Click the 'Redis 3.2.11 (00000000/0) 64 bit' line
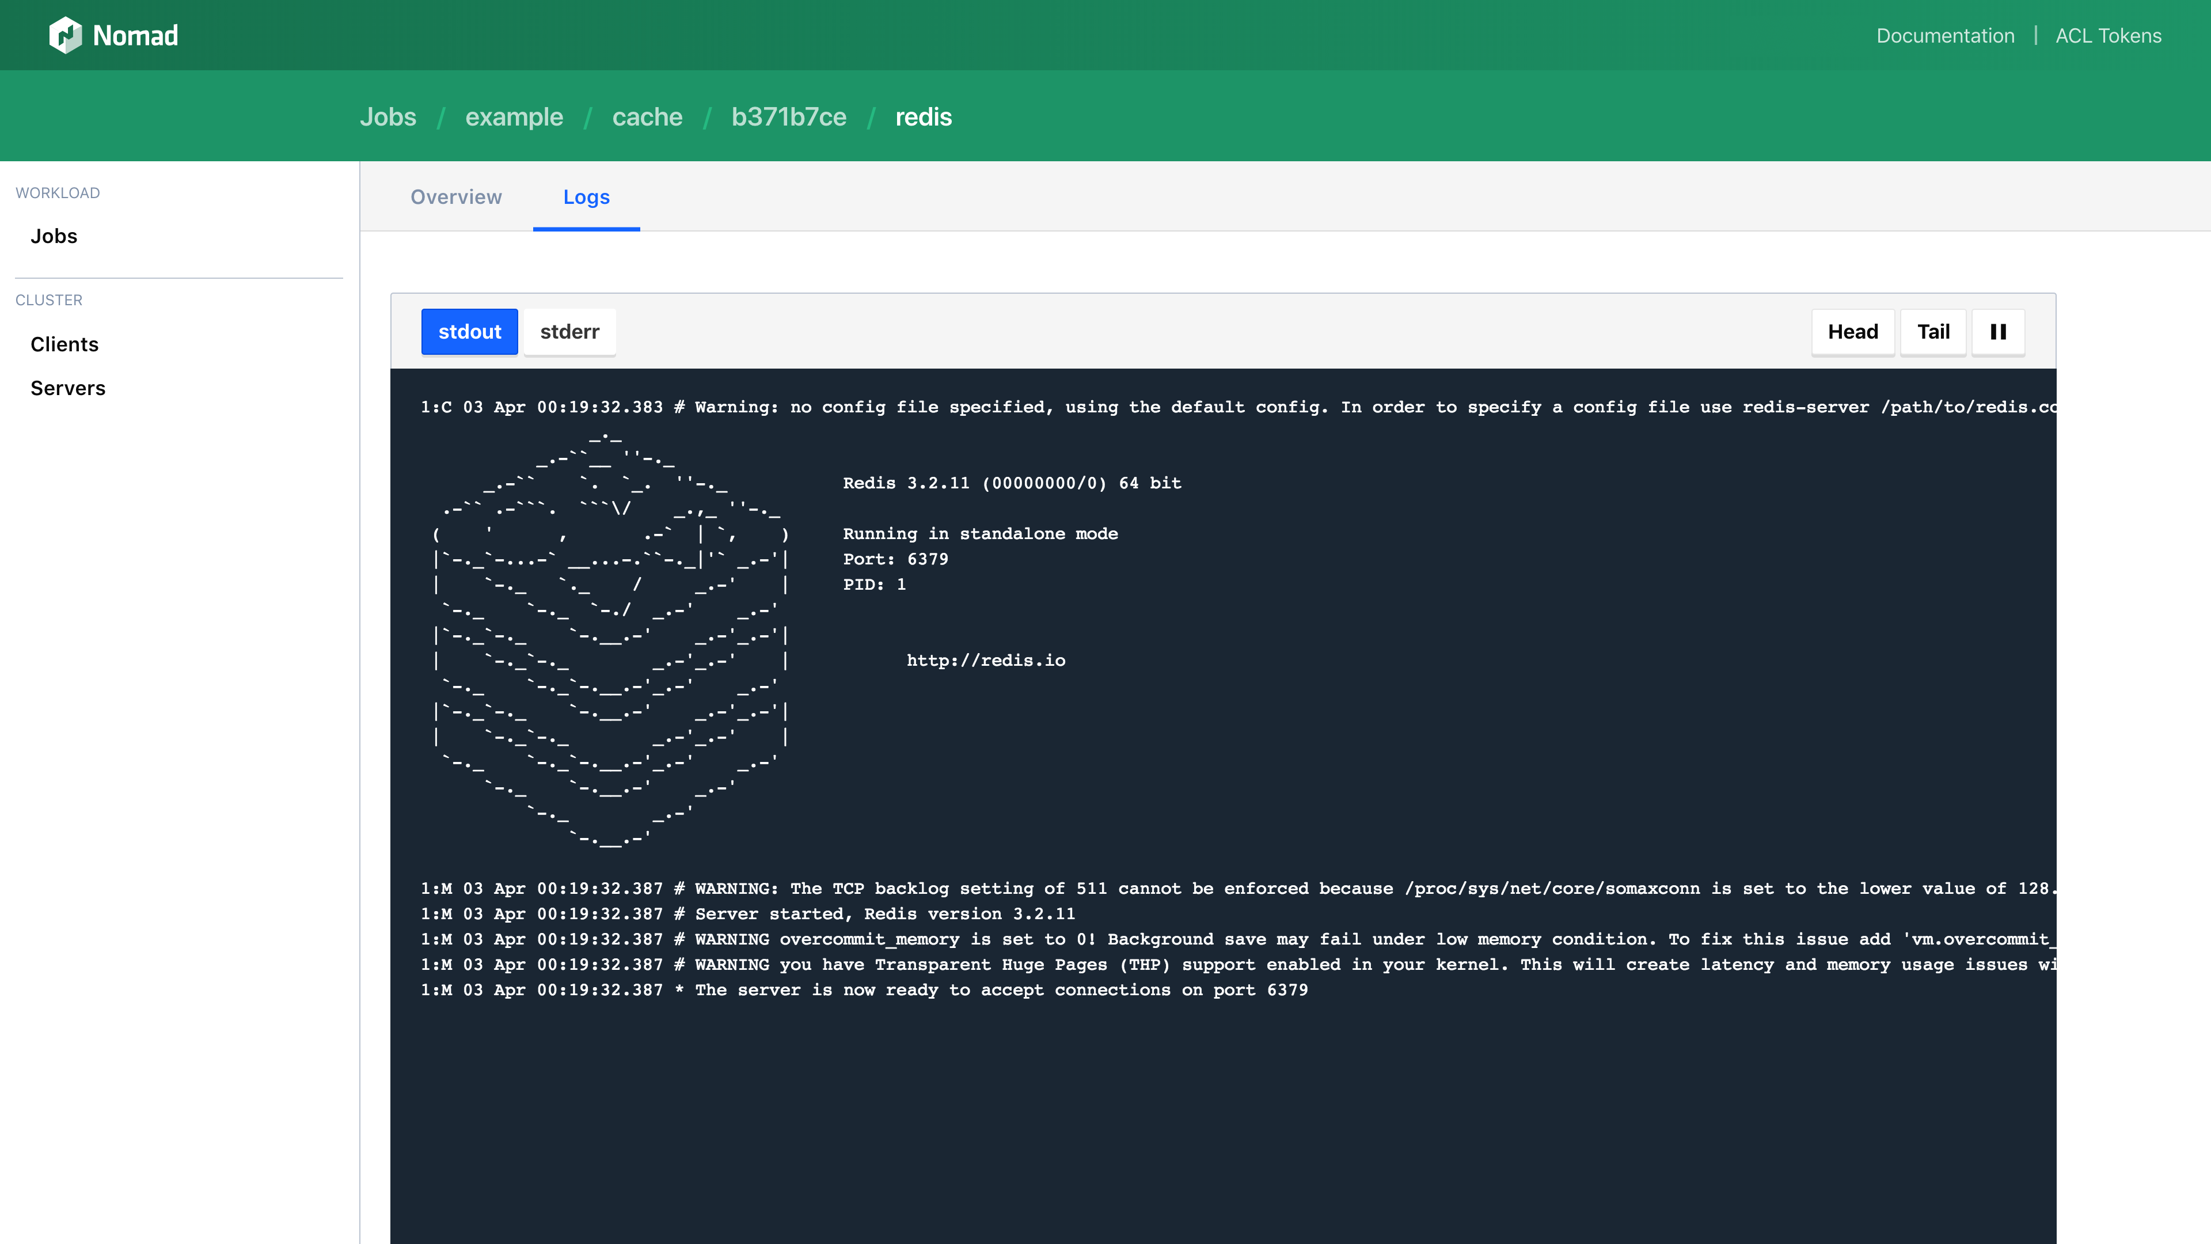 click(1012, 483)
